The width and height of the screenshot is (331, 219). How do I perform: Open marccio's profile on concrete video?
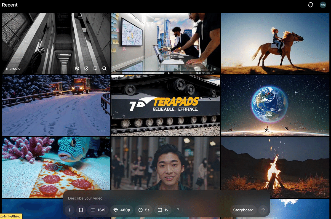[x=13, y=68]
